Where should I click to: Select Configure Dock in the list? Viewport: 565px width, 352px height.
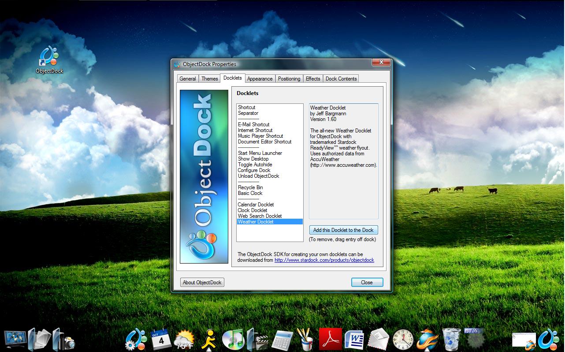[x=254, y=170]
